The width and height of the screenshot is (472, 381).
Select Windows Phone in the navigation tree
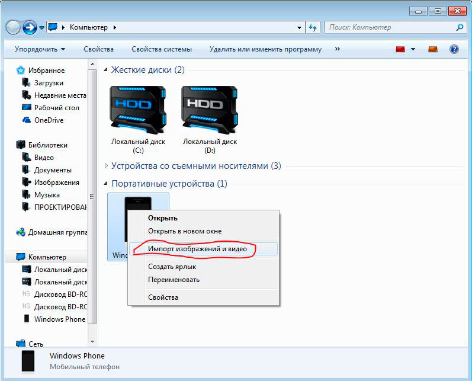59,319
